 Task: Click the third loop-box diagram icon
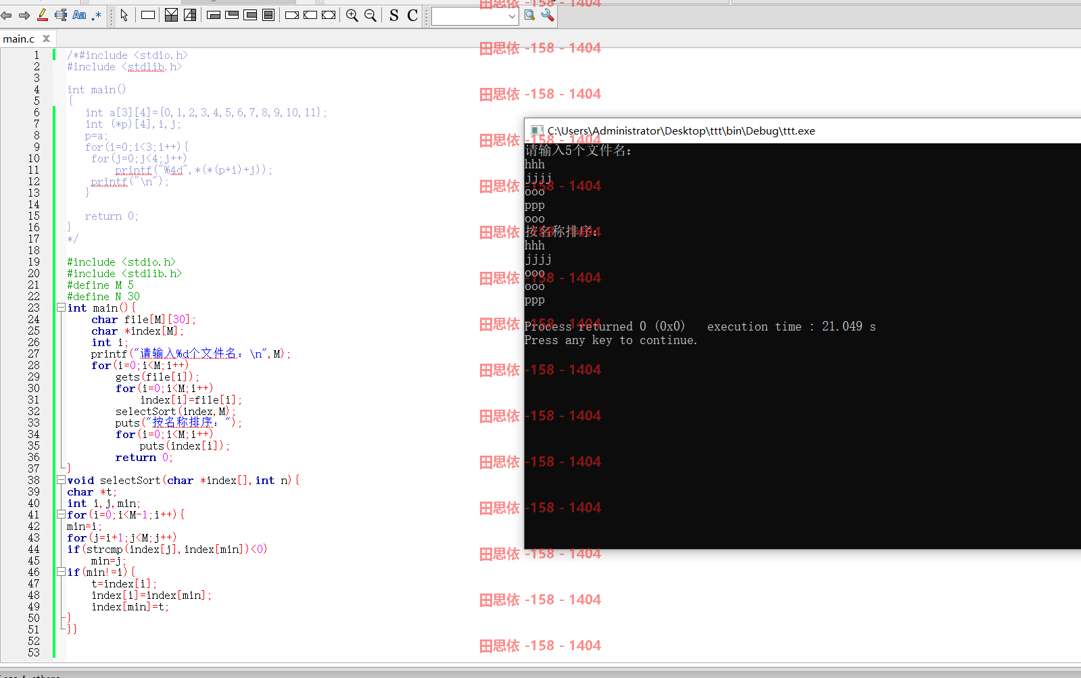250,15
